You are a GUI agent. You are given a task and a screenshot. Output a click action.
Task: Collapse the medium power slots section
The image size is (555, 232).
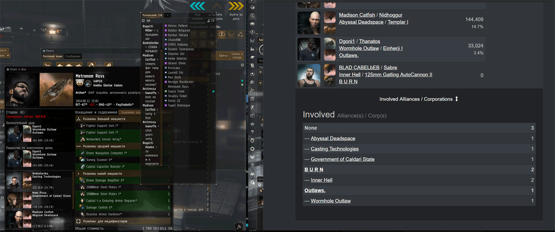pyautogui.click(x=123, y=146)
